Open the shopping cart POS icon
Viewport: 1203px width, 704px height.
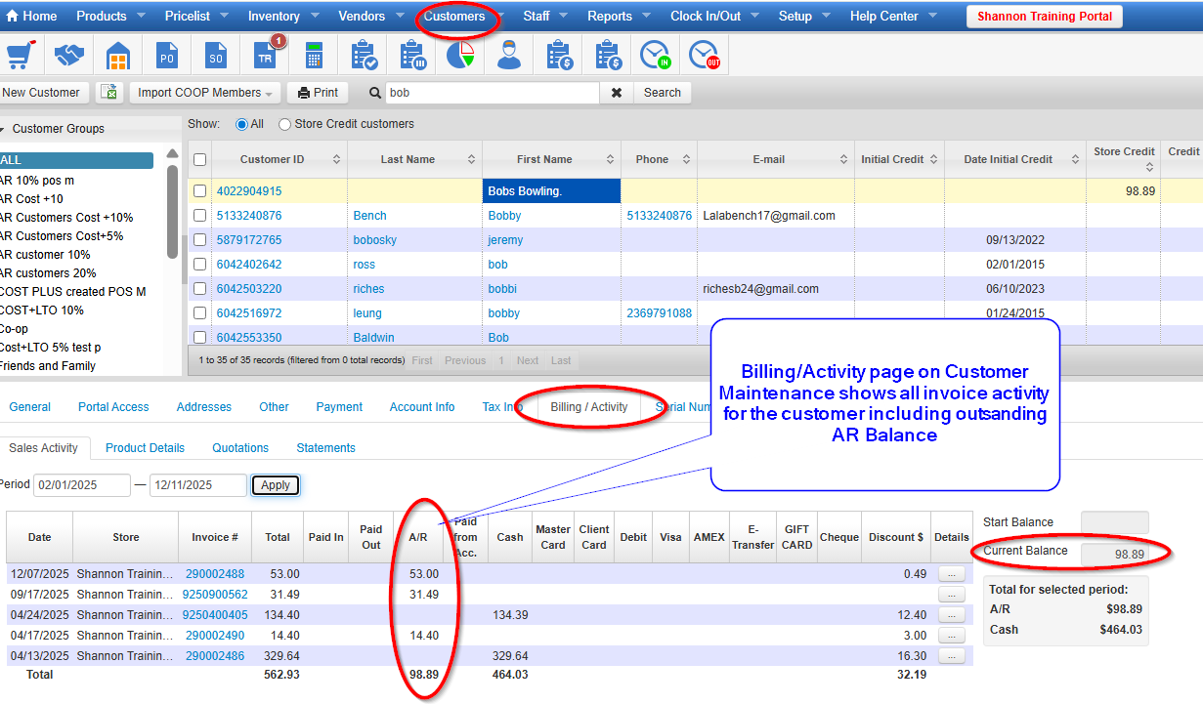point(20,56)
